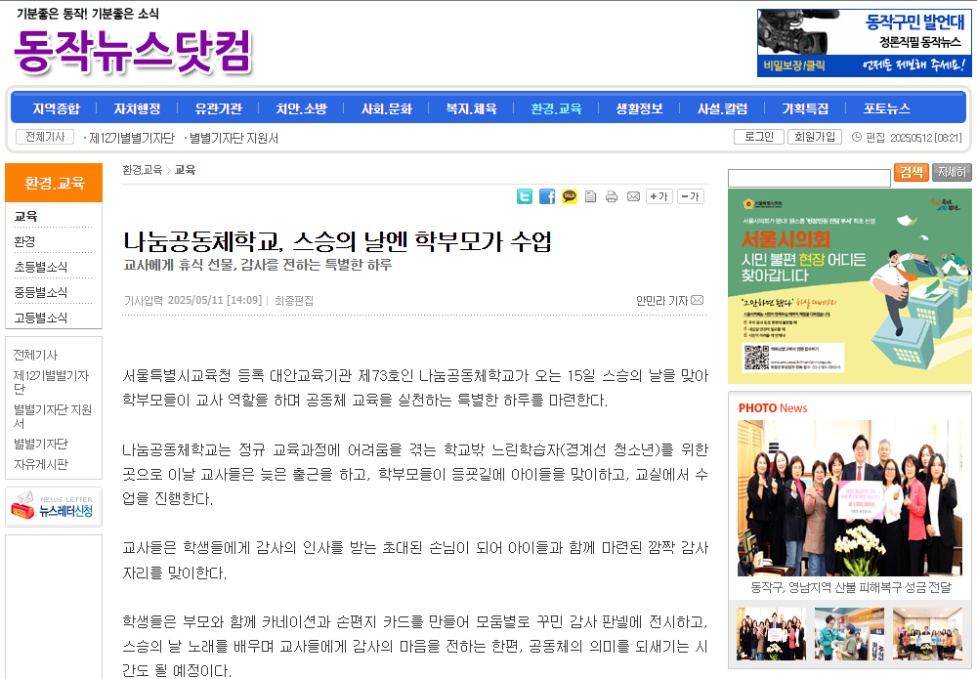Image resolution: width=977 pixels, height=679 pixels.
Task: Click the 로그인 button
Action: coord(758,137)
